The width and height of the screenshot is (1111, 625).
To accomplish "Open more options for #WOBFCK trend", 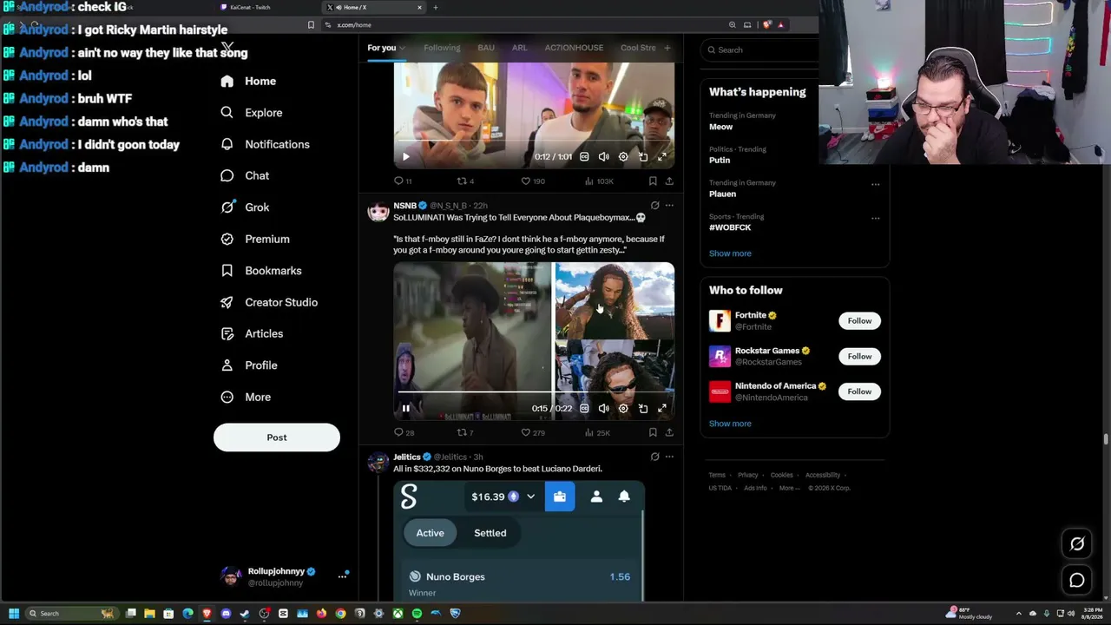I will pos(875,218).
